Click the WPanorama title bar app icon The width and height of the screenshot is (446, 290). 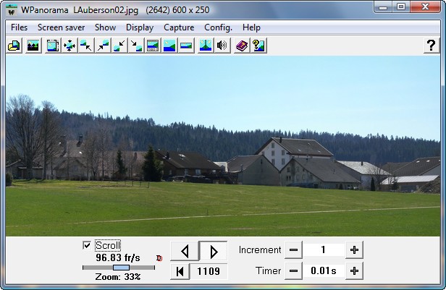tap(12, 10)
